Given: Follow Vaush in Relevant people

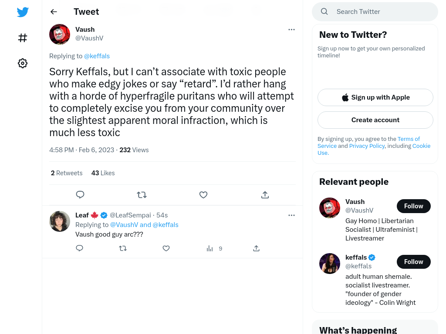Looking at the screenshot, I should point(414,206).
